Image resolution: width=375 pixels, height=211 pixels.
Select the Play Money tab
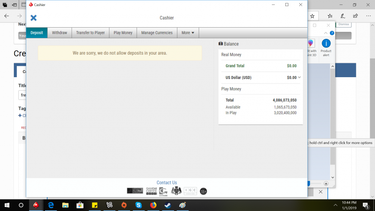coord(123,33)
